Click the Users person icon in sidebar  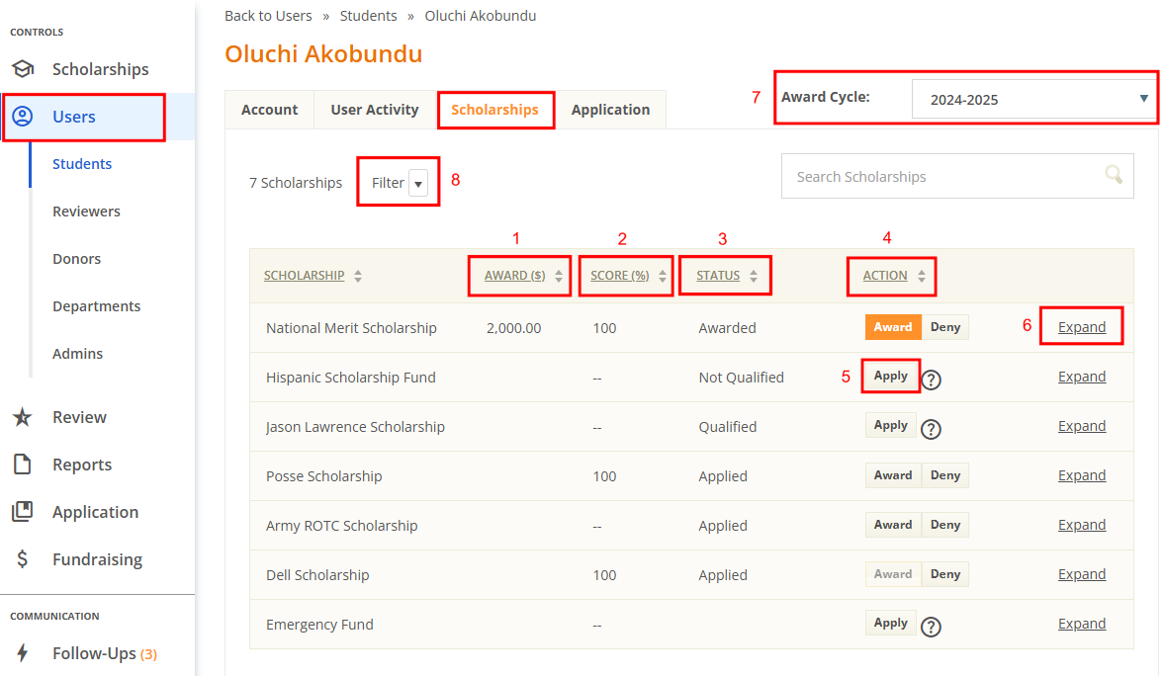pyautogui.click(x=24, y=116)
